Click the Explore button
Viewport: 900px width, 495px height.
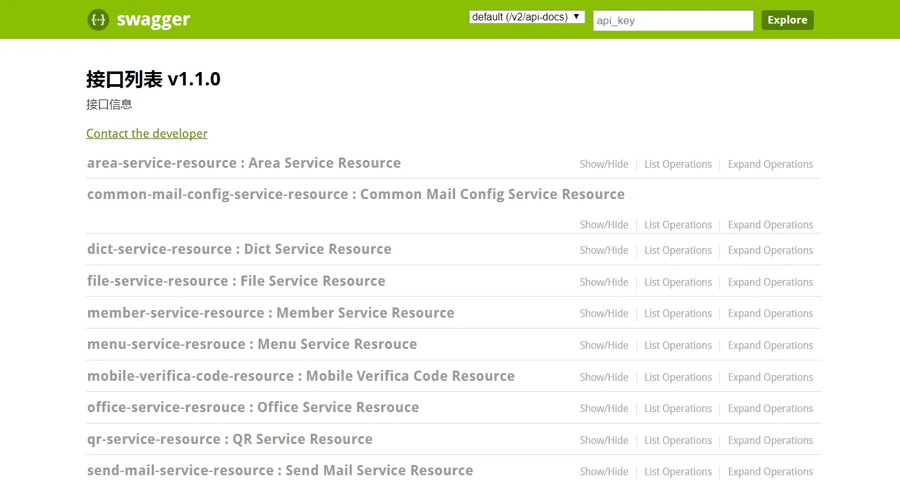tap(787, 20)
